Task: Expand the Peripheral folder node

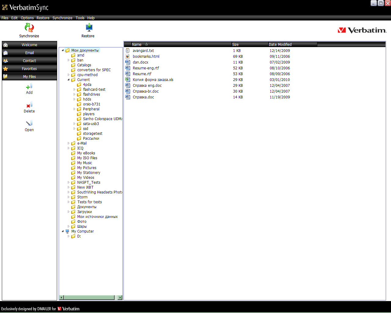Action: pos(74,109)
